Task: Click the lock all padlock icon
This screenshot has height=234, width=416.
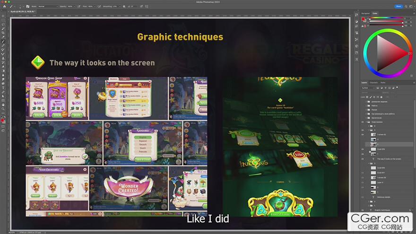Action: coord(381,97)
